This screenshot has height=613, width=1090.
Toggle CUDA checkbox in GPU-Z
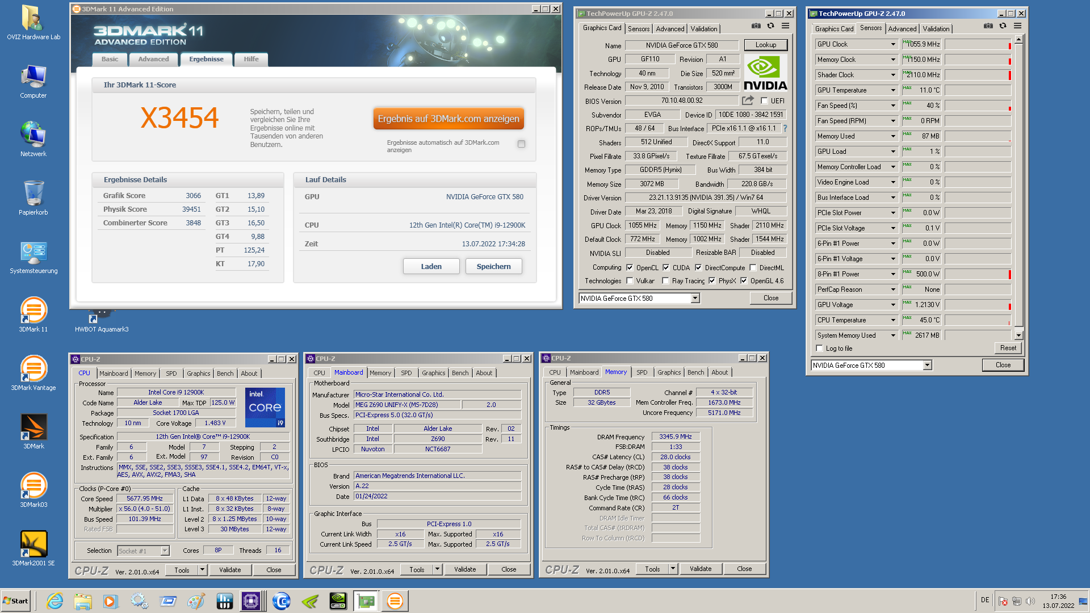tap(666, 267)
